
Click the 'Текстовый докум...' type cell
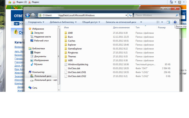tap(145, 65)
